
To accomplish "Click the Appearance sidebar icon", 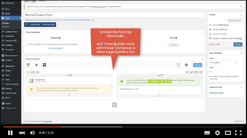I will (x=3, y=66).
